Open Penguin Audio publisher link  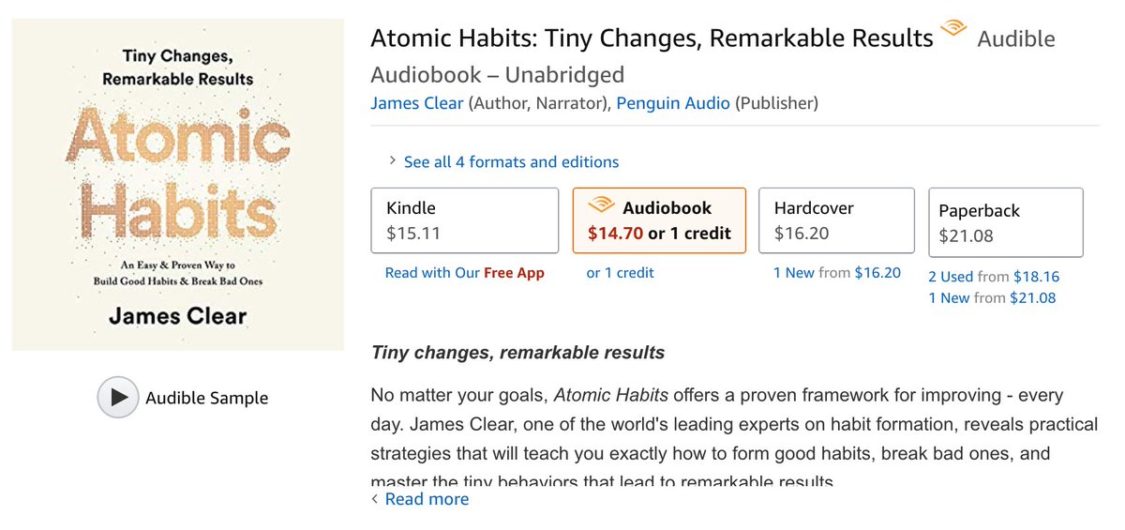673,103
